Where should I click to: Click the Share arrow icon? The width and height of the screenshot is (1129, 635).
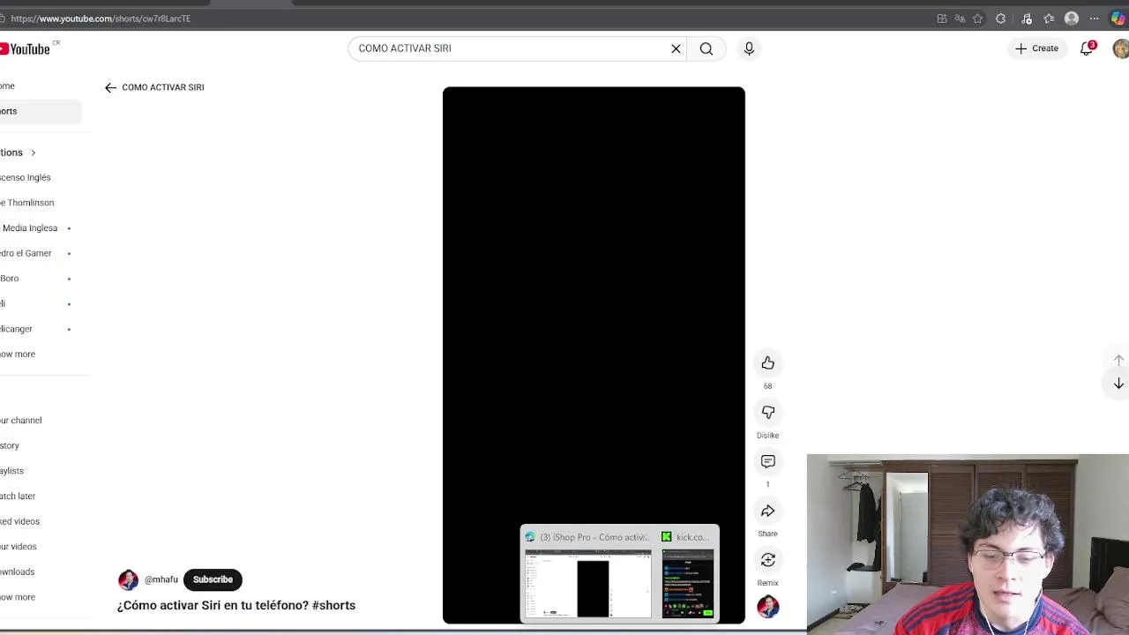point(767,512)
